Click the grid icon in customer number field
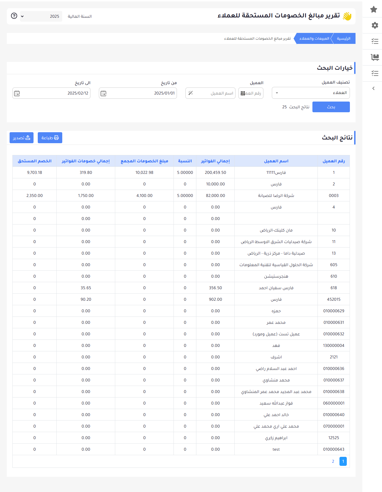Image resolution: width=382 pixels, height=492 pixels. click(x=243, y=93)
